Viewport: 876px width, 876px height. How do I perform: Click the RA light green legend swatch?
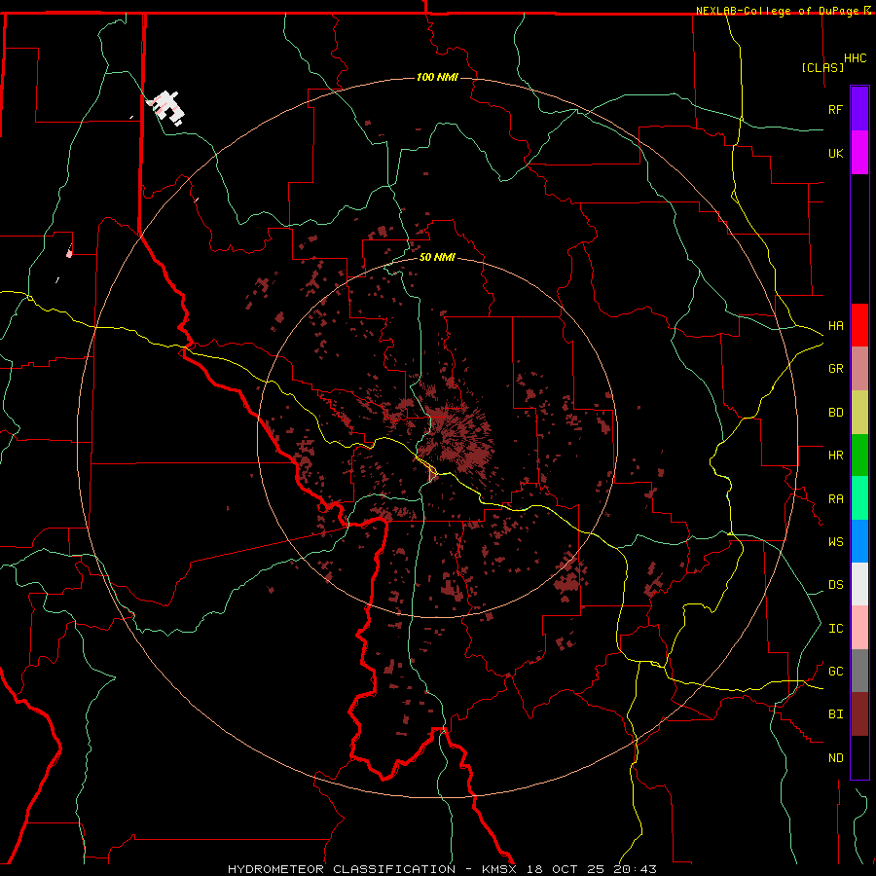(x=859, y=498)
